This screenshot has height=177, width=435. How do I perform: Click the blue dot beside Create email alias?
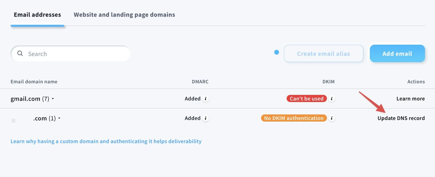click(276, 52)
